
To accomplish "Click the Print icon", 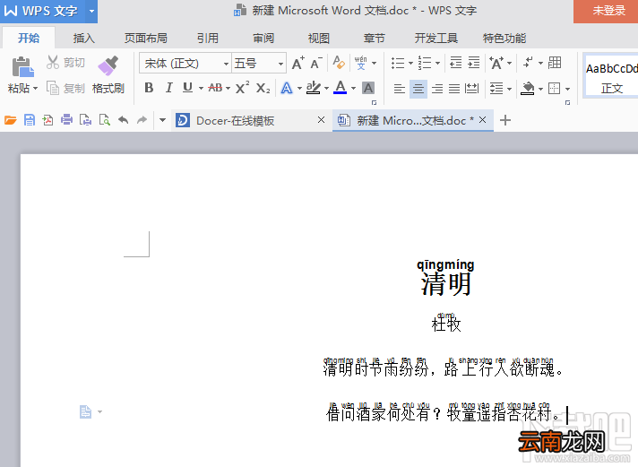I will 66,120.
